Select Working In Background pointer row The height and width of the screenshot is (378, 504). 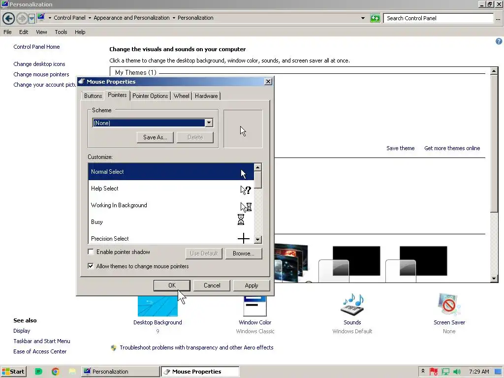click(171, 205)
